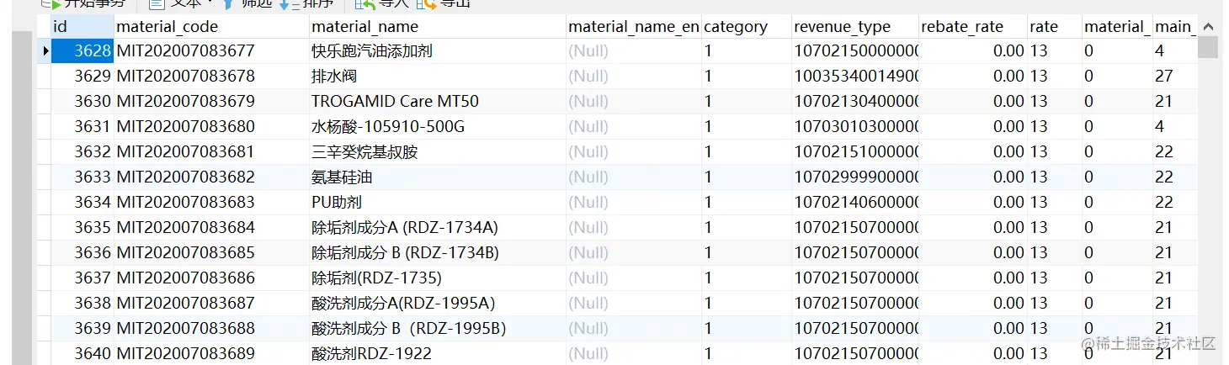Click the current row arrow indicator
1229x365 pixels.
pyautogui.click(x=45, y=51)
